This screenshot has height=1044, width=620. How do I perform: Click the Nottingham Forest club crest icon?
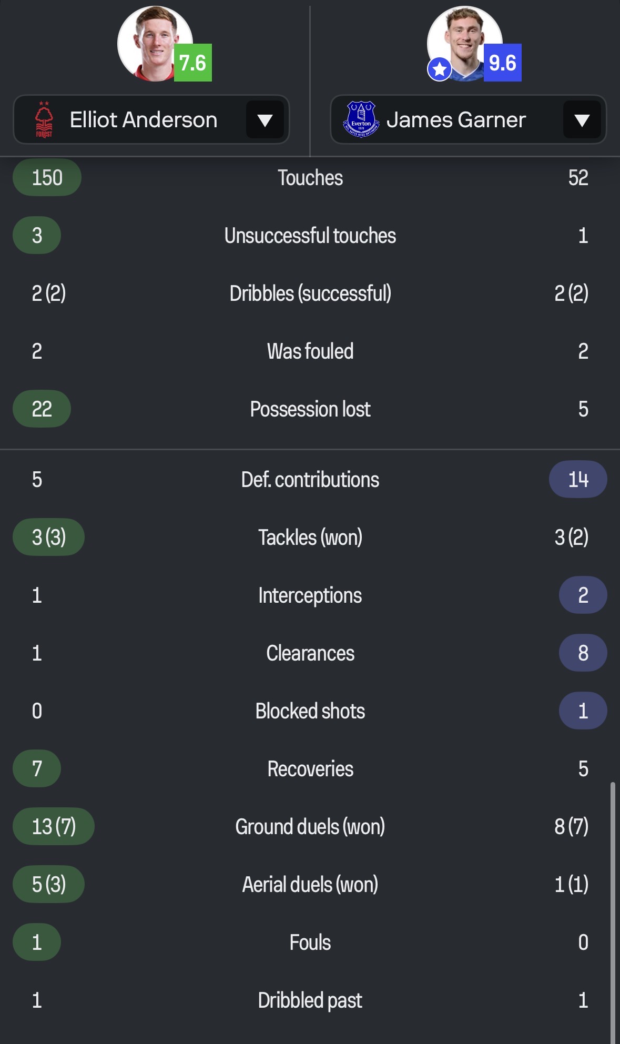tap(44, 120)
